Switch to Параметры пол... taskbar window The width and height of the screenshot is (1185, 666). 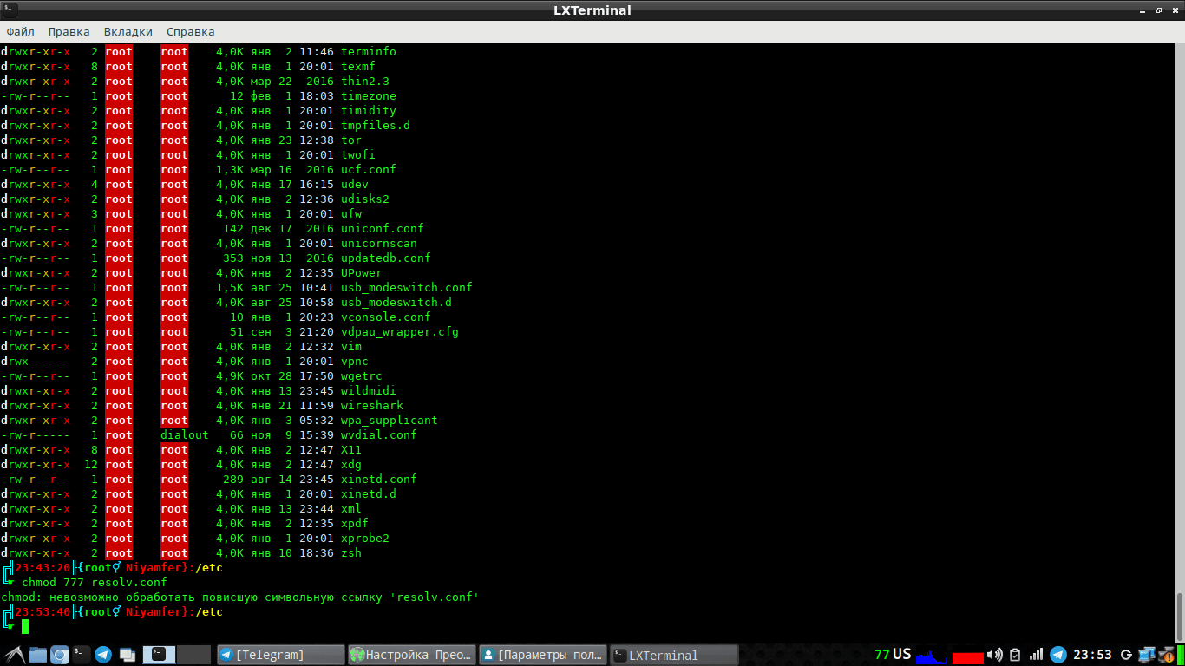tap(542, 655)
